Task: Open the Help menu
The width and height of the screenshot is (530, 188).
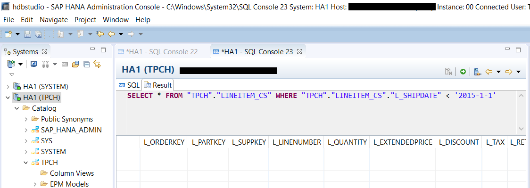Action: point(143,20)
